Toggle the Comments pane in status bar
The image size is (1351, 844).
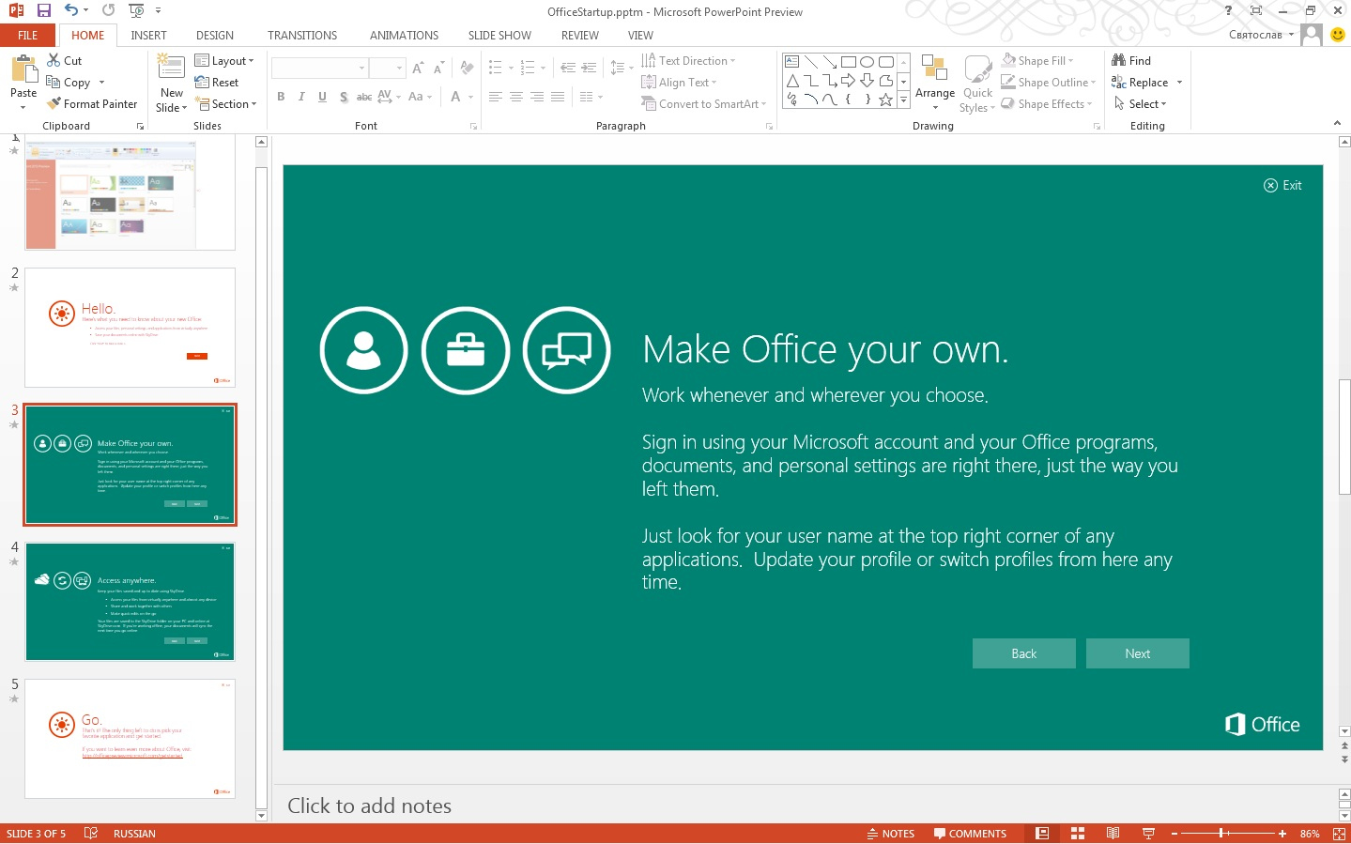pos(970,834)
